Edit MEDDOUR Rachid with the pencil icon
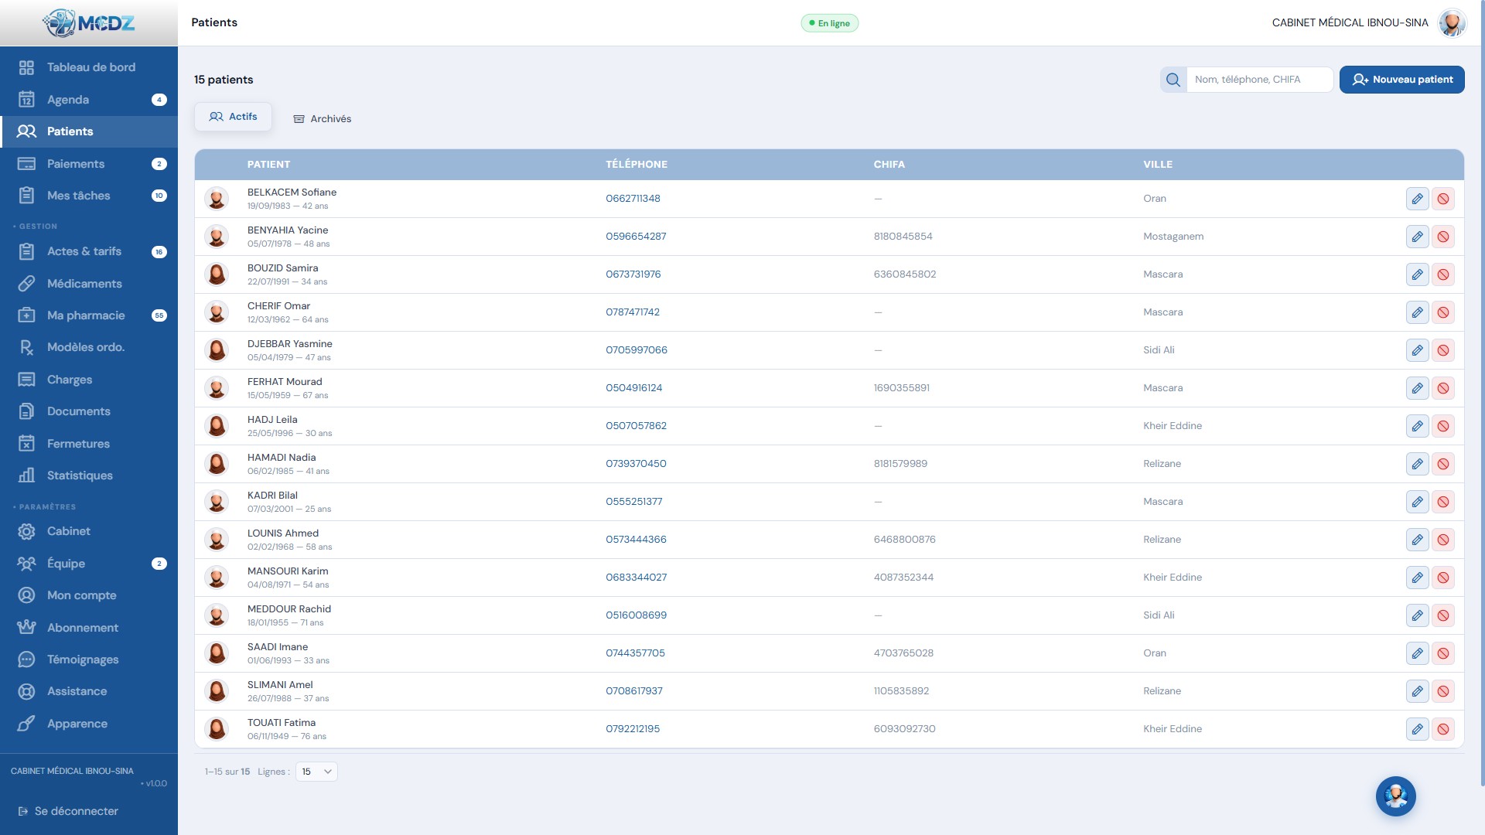The image size is (1485, 835). tap(1417, 615)
